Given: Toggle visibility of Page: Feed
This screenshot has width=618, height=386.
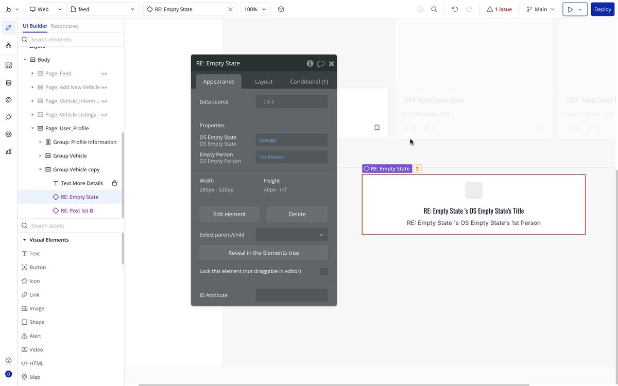Looking at the screenshot, I should (104, 74).
